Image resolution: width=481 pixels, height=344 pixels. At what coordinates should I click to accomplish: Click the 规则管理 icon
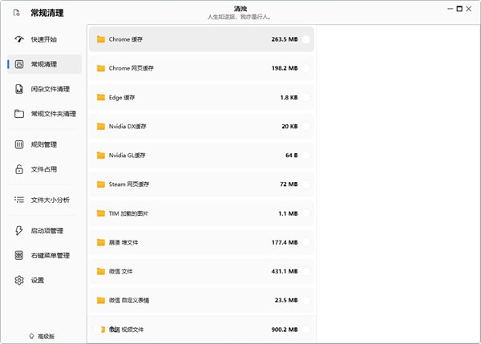[x=19, y=144]
